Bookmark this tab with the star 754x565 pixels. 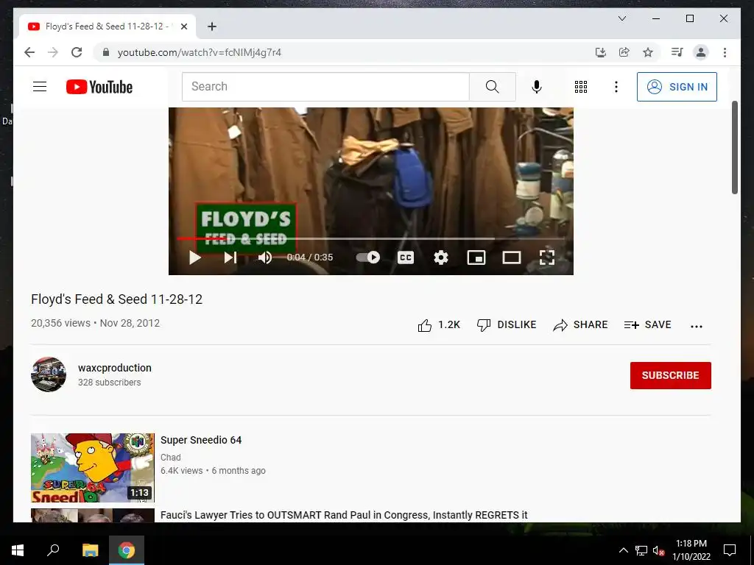point(648,52)
